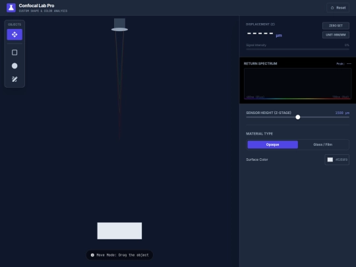Click the MATERIAL TYPE label
The width and height of the screenshot is (356, 267).
click(x=260, y=134)
